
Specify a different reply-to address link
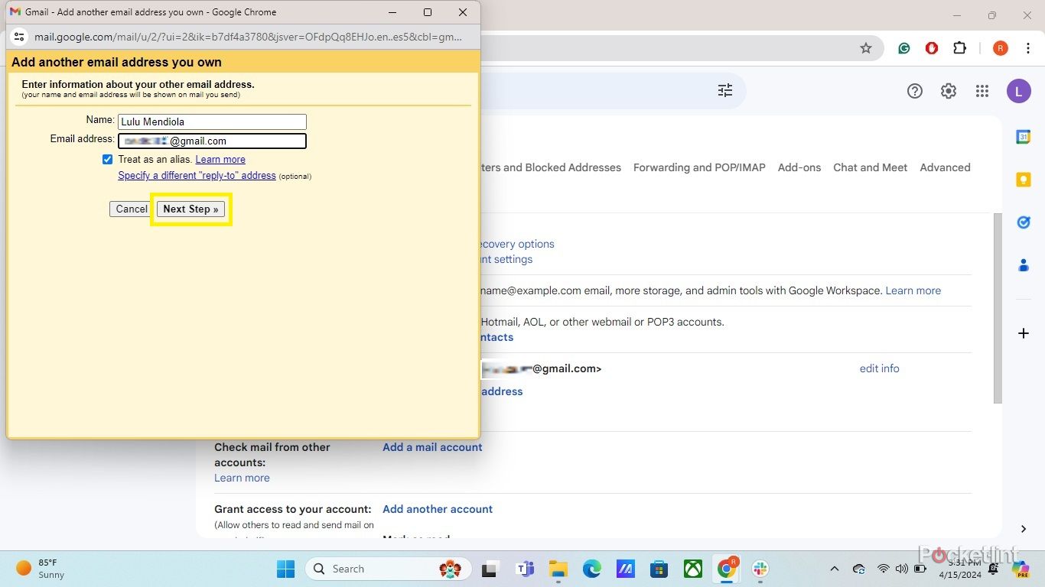tap(197, 175)
